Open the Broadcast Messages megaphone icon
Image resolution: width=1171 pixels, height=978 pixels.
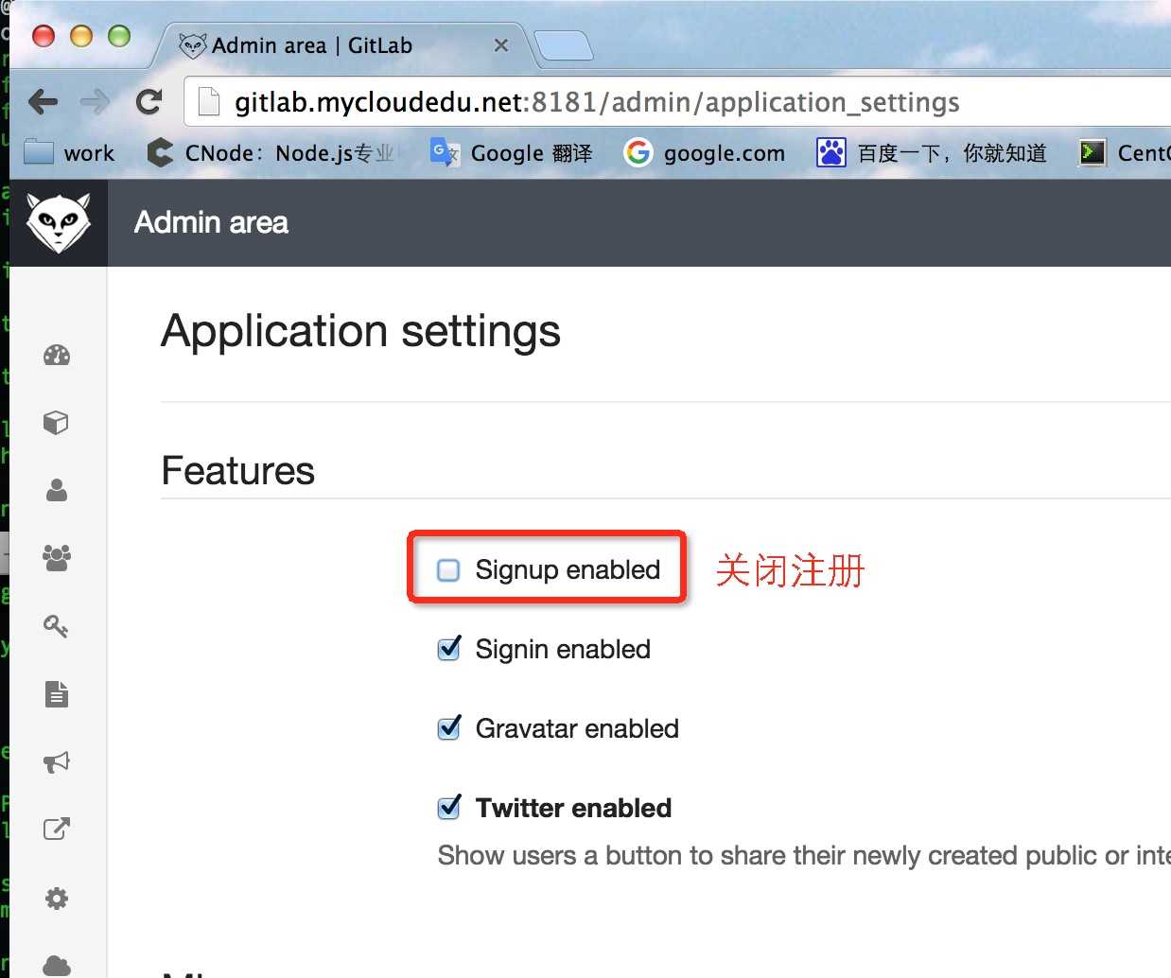pos(57,761)
